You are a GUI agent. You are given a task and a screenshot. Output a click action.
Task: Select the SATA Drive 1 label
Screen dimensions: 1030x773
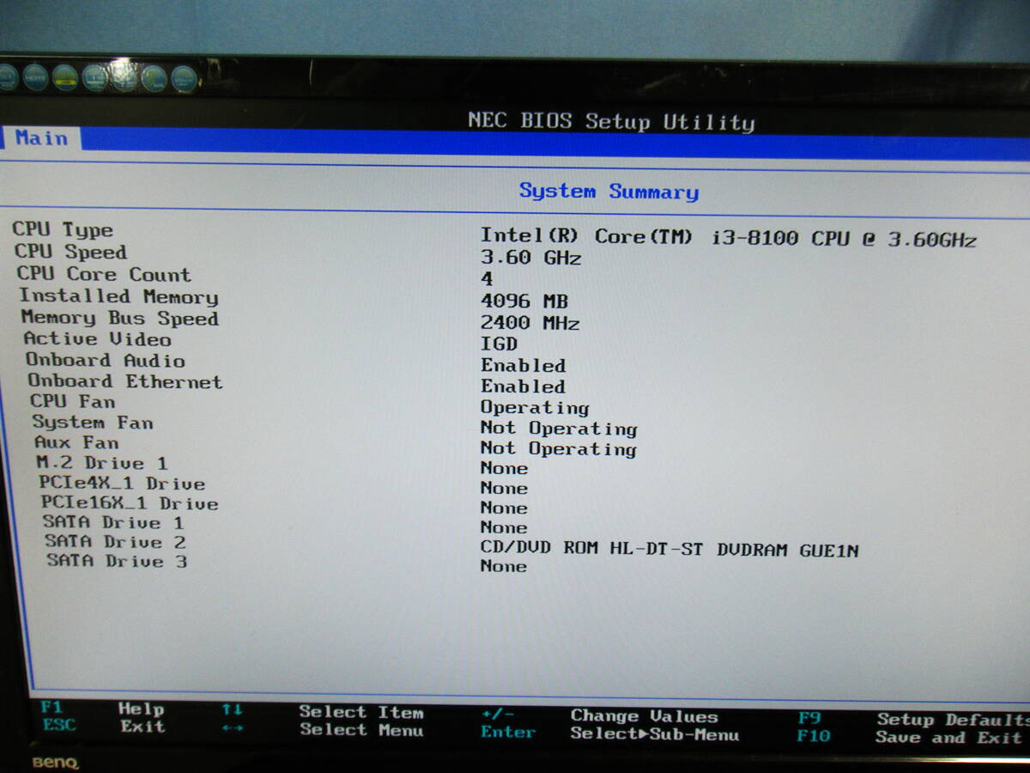113,522
